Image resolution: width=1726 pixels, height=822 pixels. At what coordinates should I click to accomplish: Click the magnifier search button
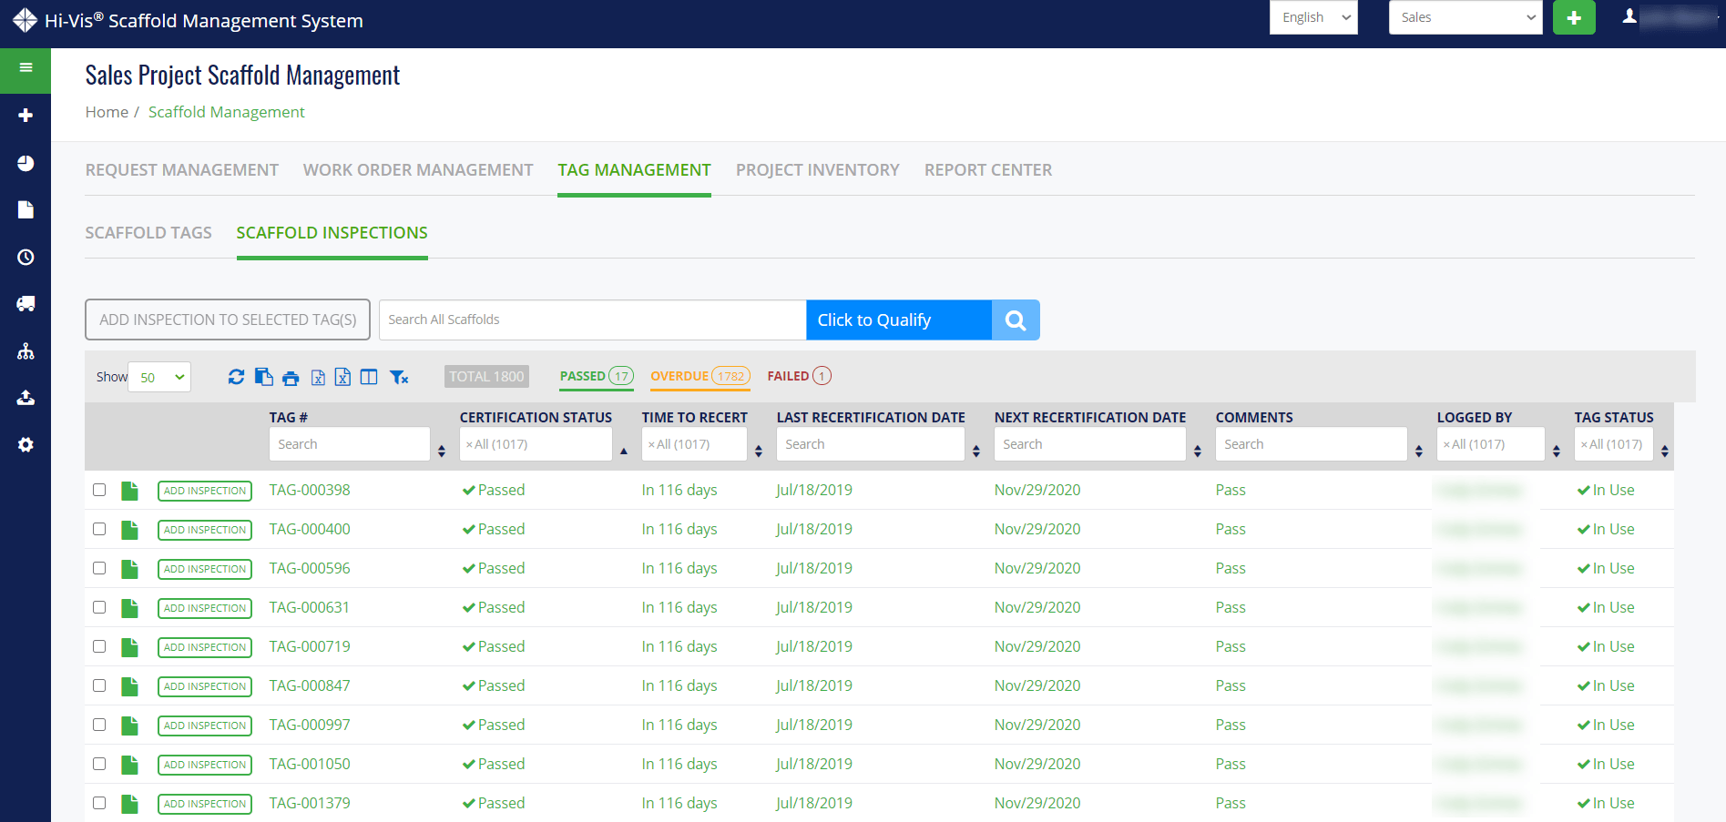pos(1016,320)
